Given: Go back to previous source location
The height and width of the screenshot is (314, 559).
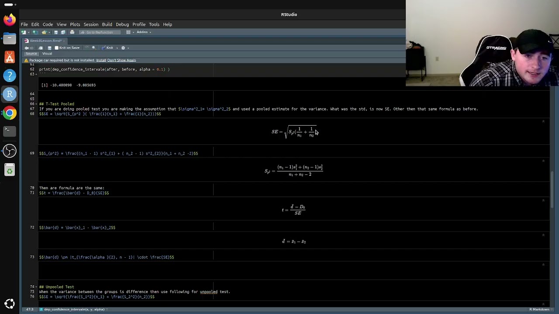Looking at the screenshot, I should (27, 48).
